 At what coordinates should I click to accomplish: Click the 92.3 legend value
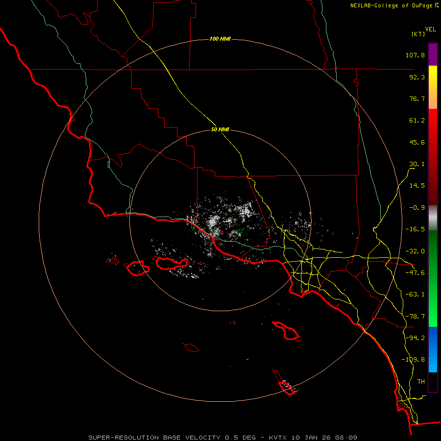pyautogui.click(x=417, y=77)
